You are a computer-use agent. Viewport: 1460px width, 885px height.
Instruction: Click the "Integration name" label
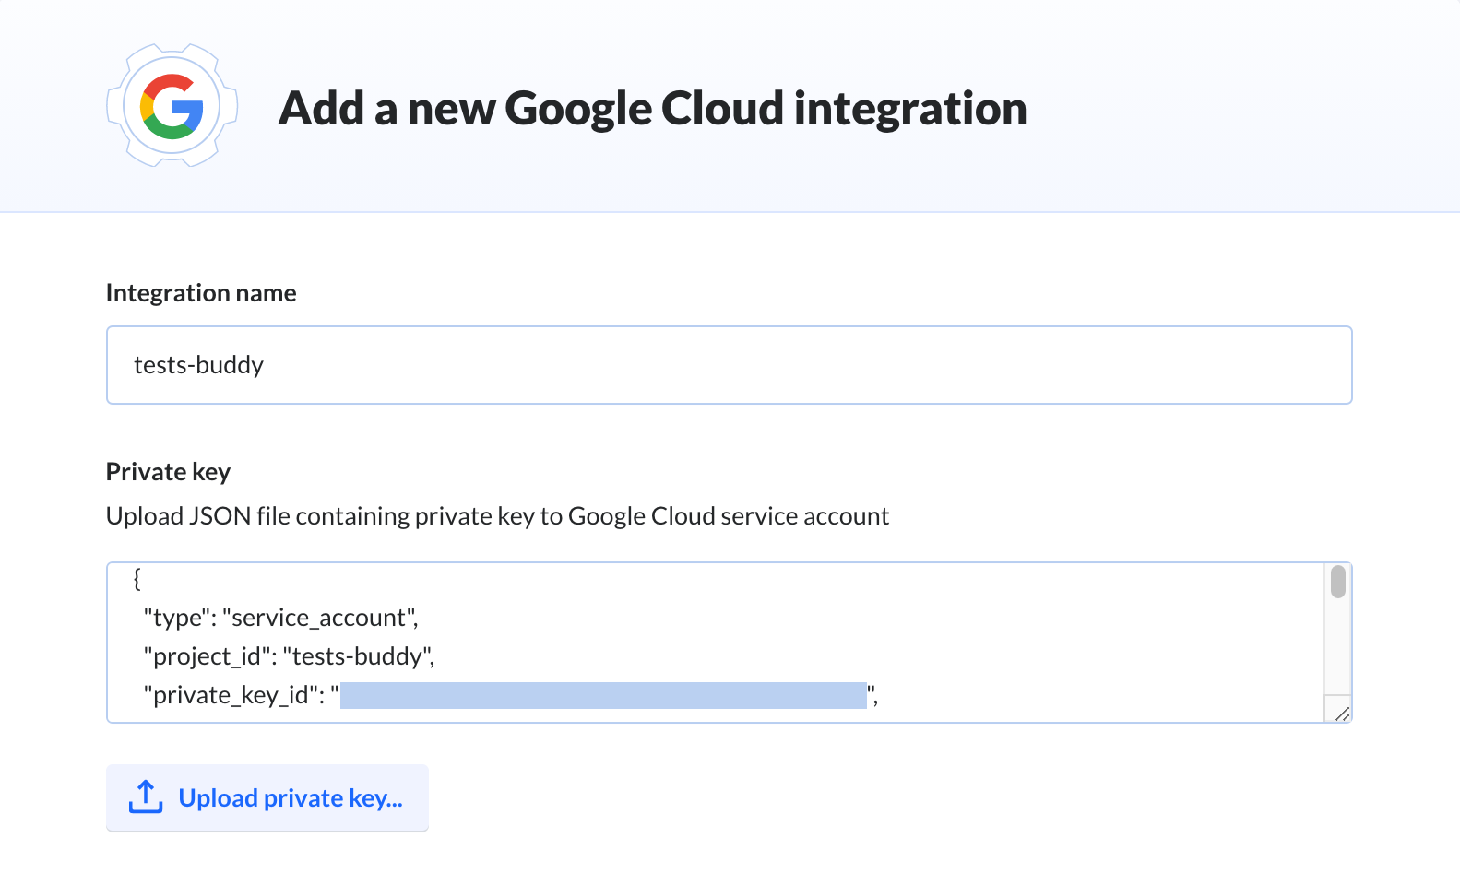point(201,293)
